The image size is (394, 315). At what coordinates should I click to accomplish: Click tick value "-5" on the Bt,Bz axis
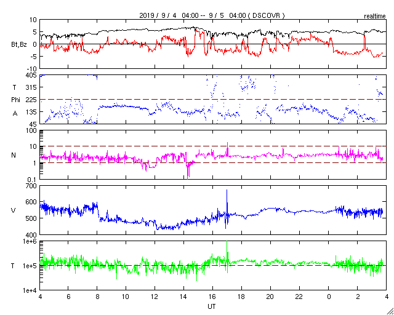34,57
